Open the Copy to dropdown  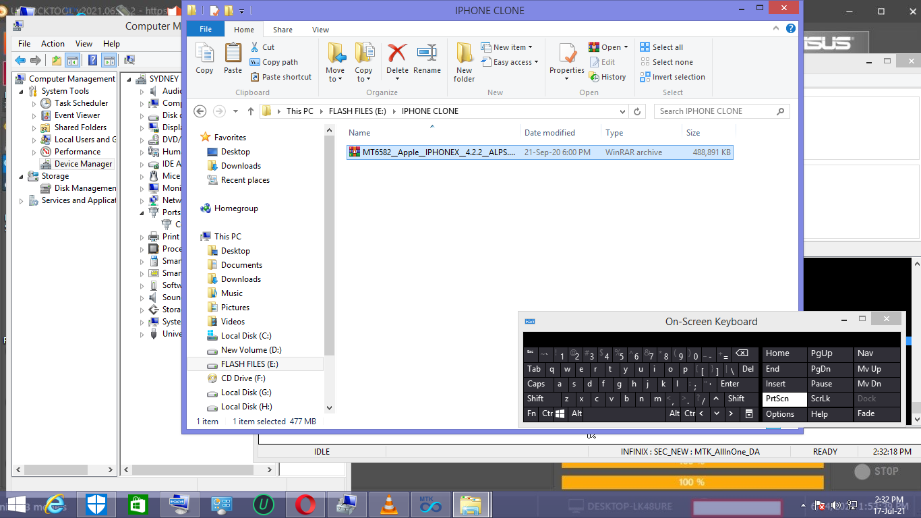click(363, 62)
